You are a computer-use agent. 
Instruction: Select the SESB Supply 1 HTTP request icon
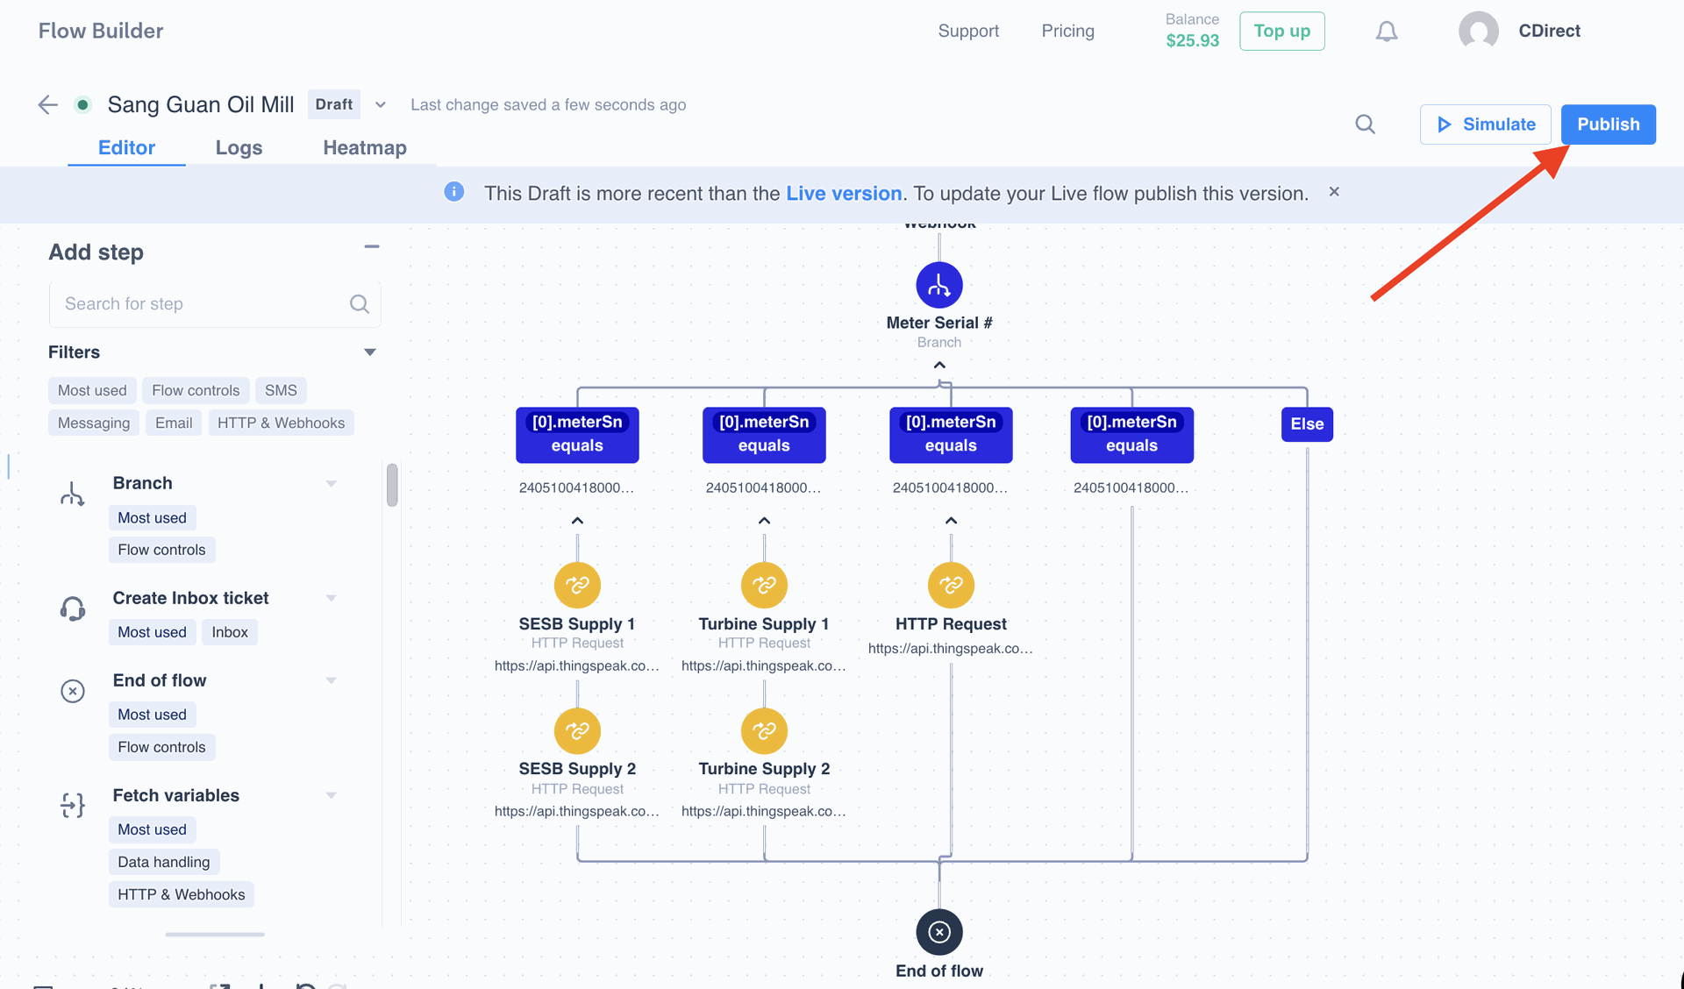(577, 585)
